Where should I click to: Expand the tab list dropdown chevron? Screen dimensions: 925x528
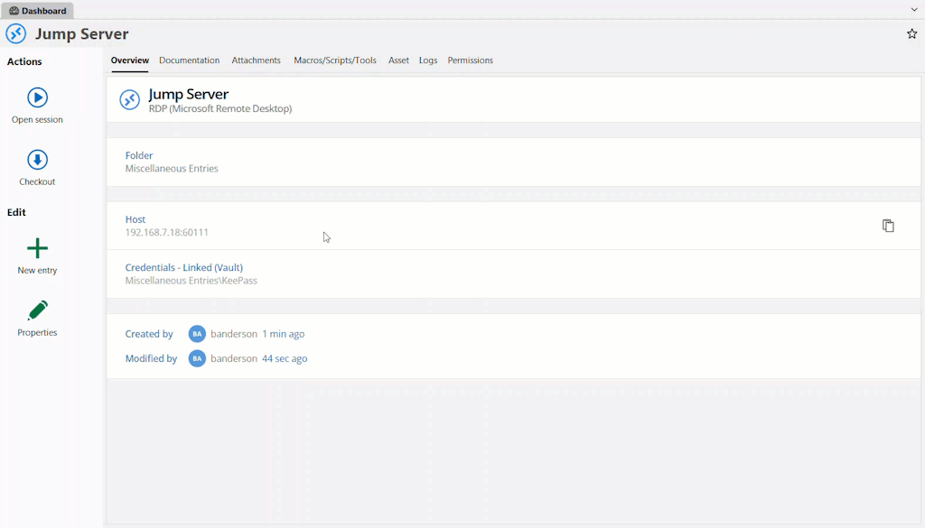[913, 9]
